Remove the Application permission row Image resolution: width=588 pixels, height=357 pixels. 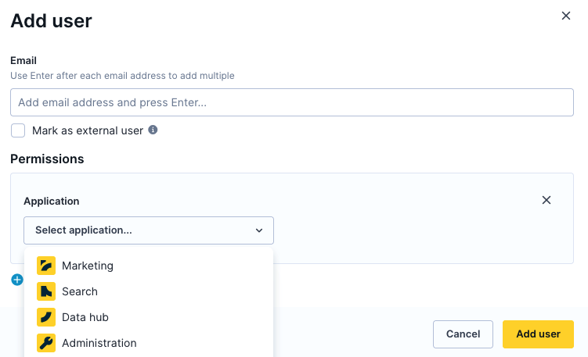[x=547, y=200]
